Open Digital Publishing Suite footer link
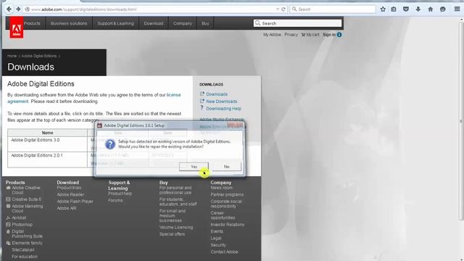Image resolution: width=464 pixels, height=261 pixels. point(27,233)
